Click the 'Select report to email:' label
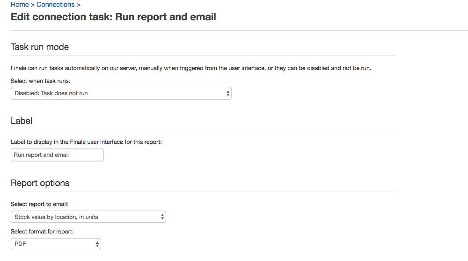Image resolution: width=468 pixels, height=261 pixels. 39,204
